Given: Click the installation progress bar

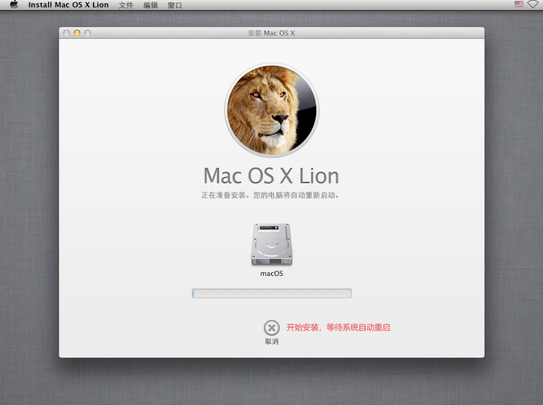Looking at the screenshot, I should (272, 293).
